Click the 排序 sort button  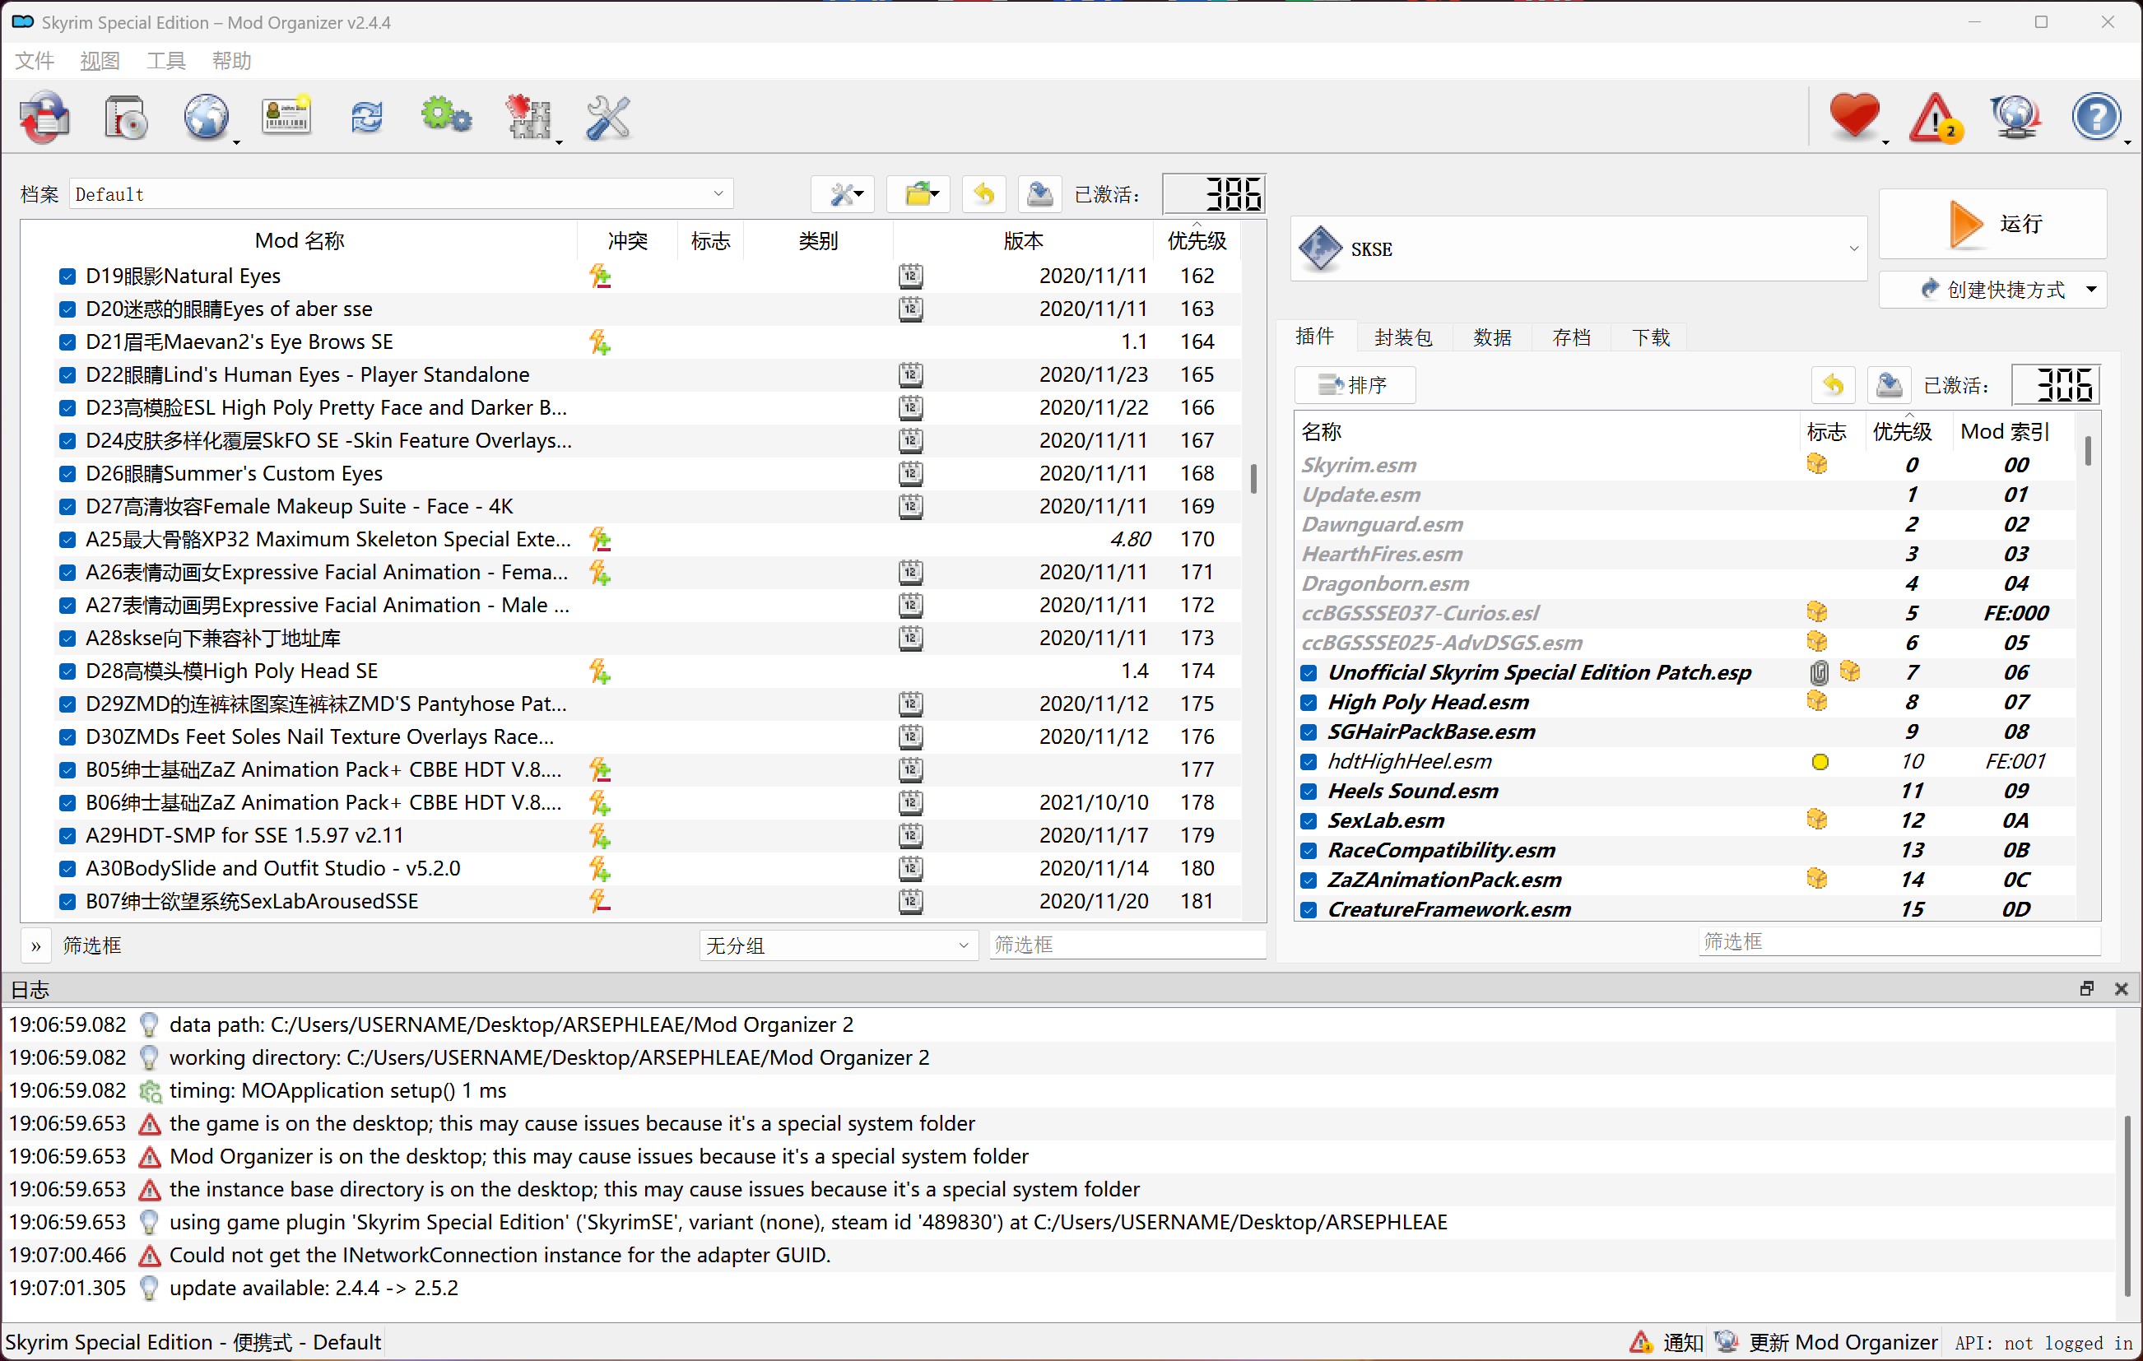point(1355,385)
